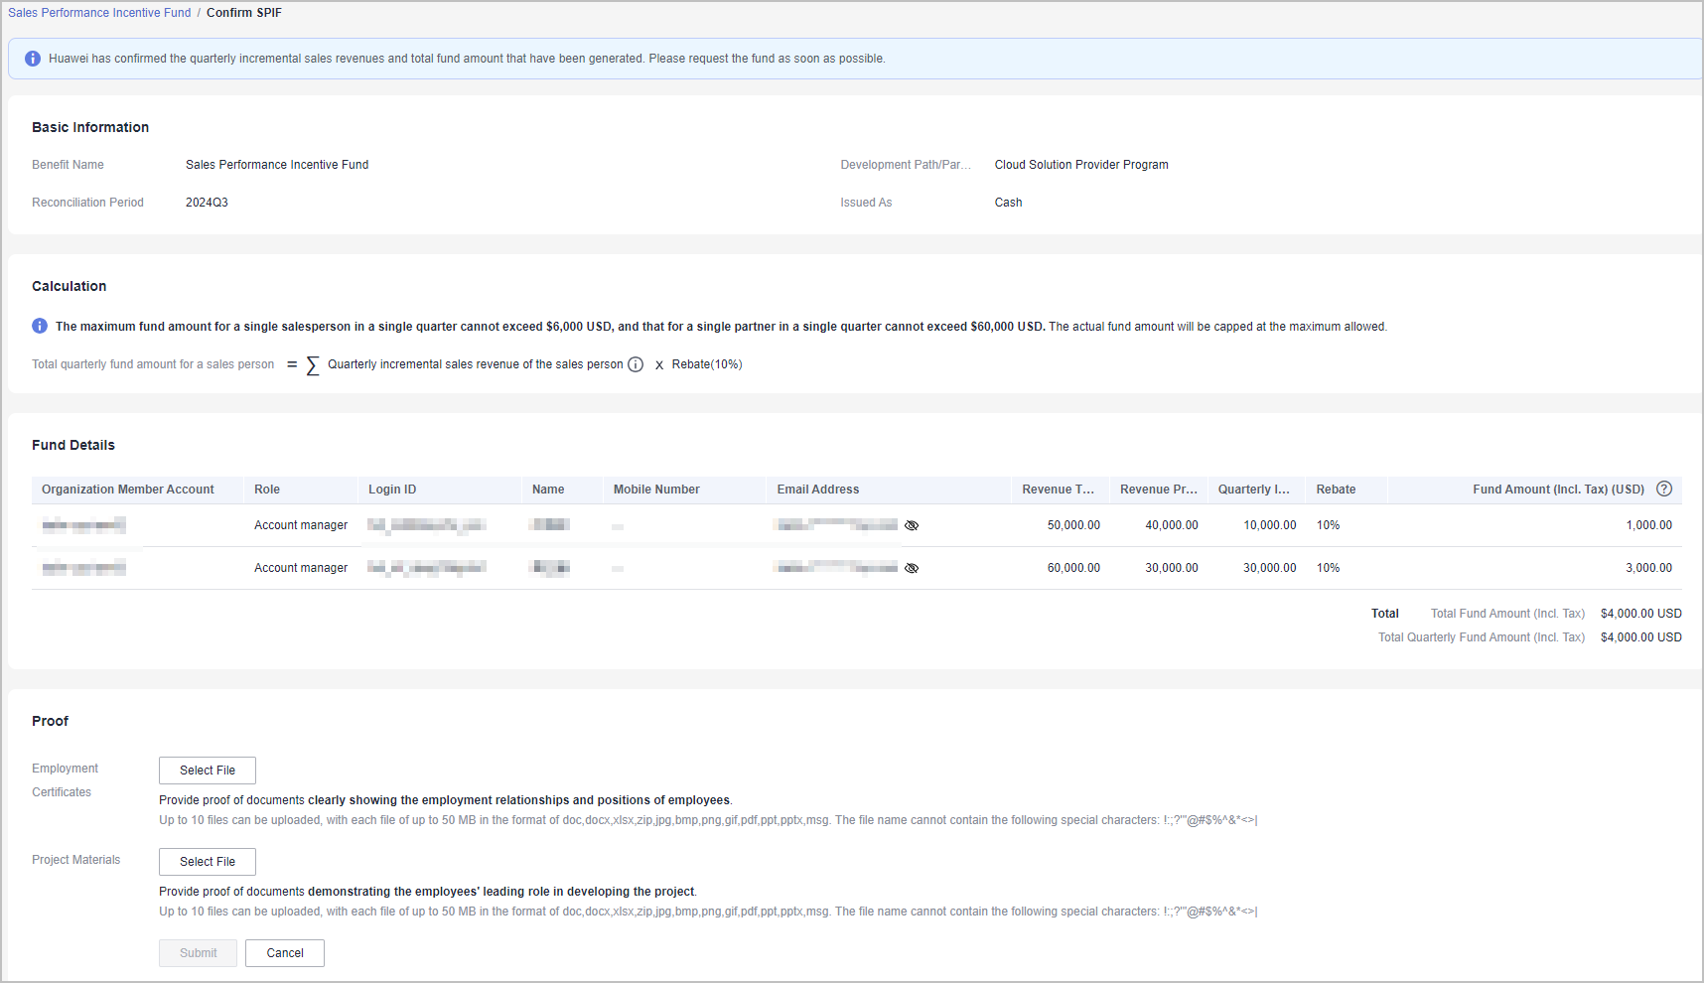Open Sales Performance Incentive Fund breadcrumb link
This screenshot has width=1704, height=983.
pyautogui.click(x=99, y=13)
